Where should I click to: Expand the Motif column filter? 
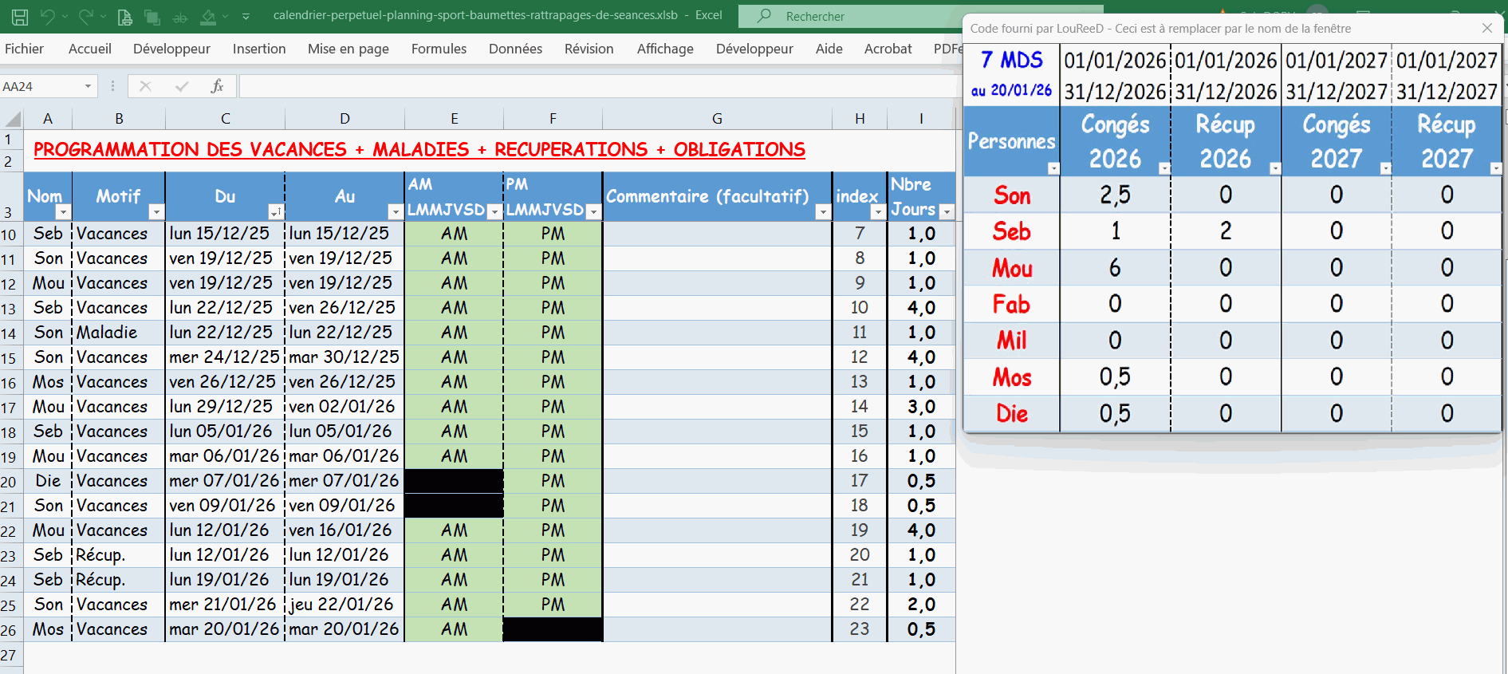click(x=156, y=212)
